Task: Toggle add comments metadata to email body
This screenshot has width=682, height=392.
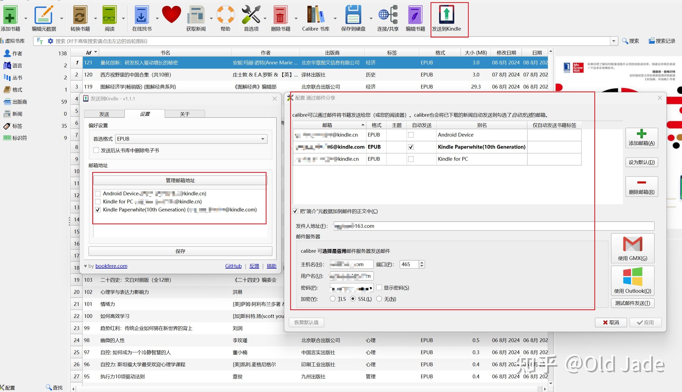Action: pos(295,211)
